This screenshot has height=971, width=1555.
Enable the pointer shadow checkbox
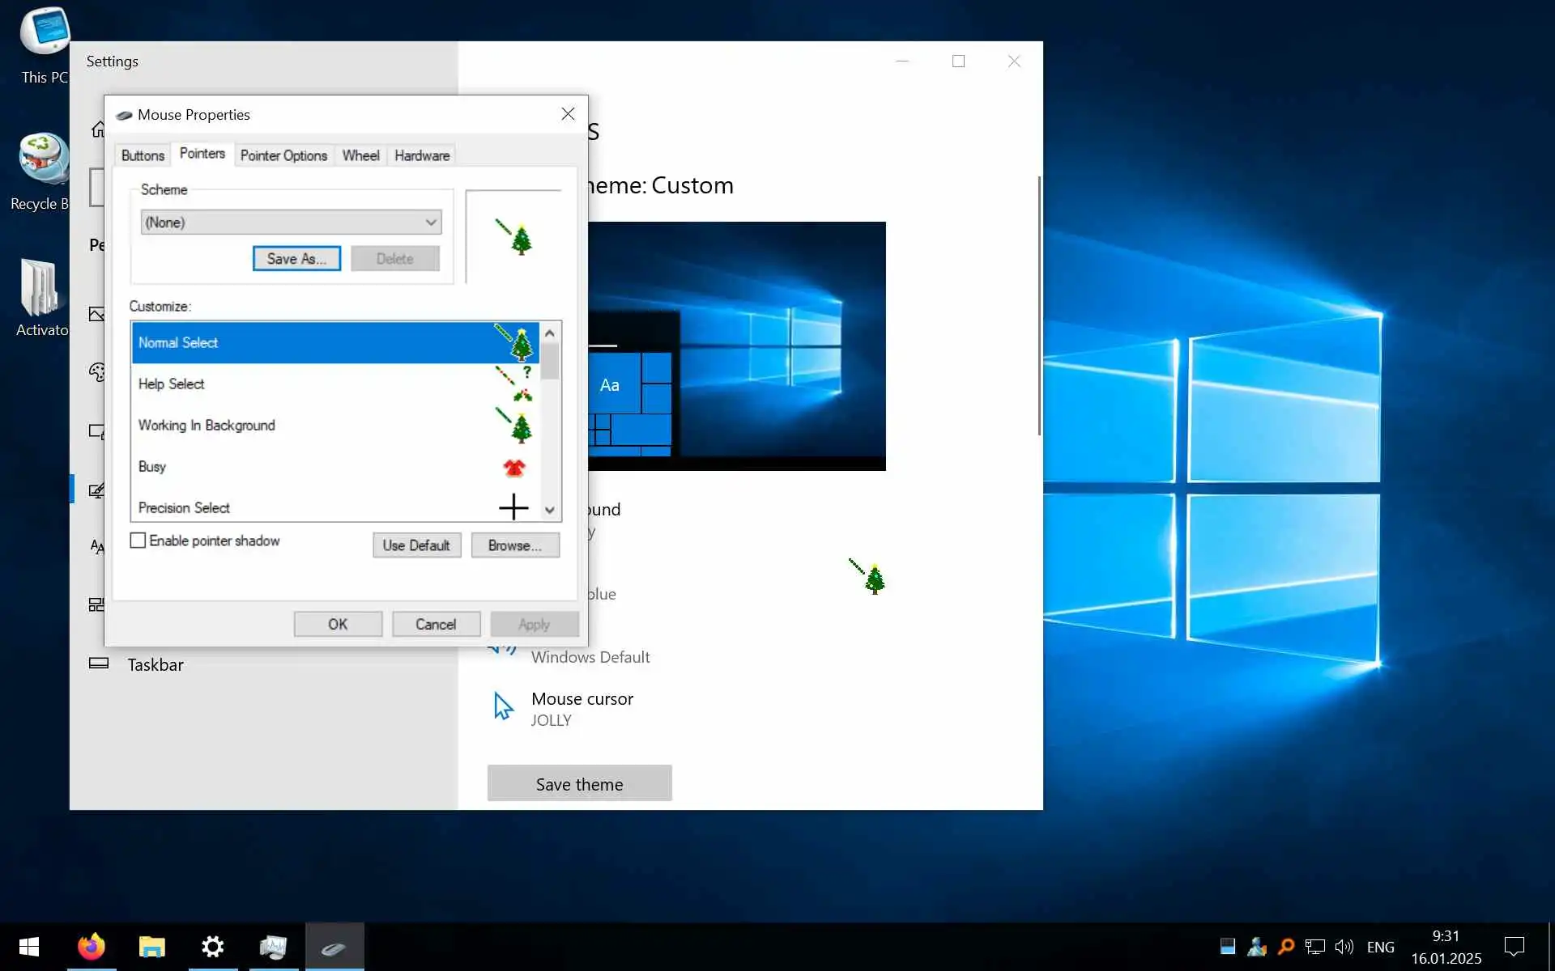(x=138, y=541)
